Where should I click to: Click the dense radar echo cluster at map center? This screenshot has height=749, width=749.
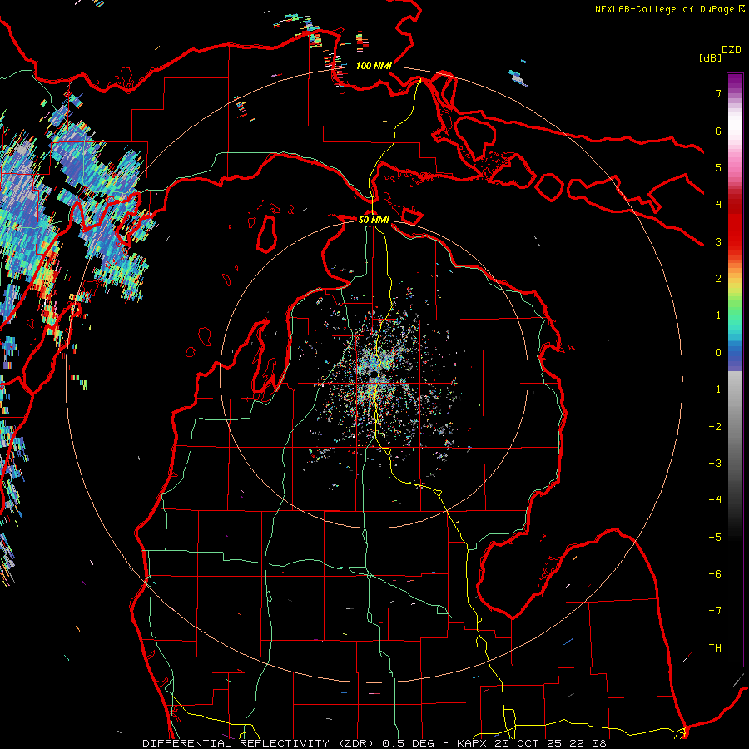pyautogui.click(x=377, y=377)
